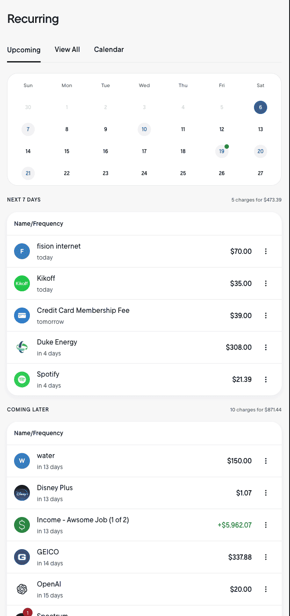Click the GEICO logo icon
Viewport: 290px width, 616px height.
click(x=22, y=557)
